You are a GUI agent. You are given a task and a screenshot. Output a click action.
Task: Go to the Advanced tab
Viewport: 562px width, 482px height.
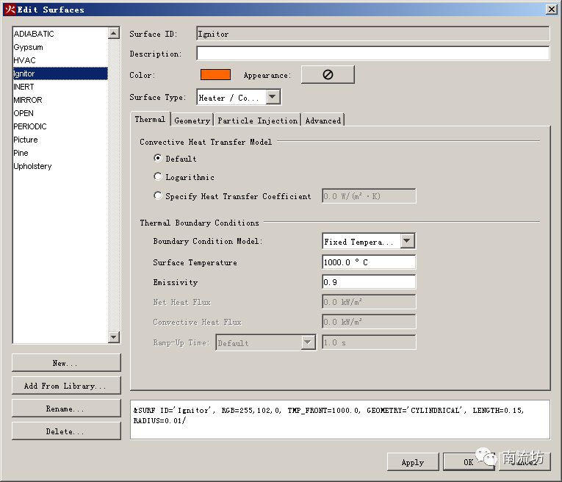point(323,120)
